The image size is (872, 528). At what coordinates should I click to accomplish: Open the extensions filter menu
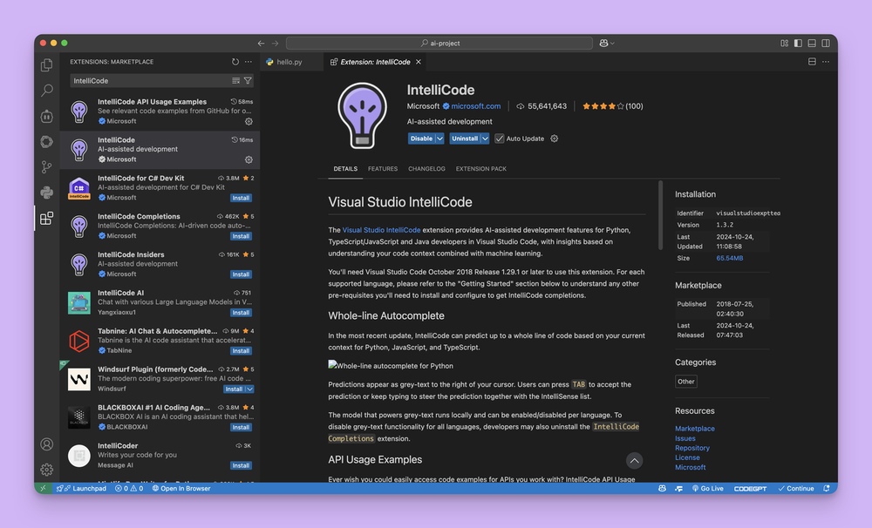[248, 80]
